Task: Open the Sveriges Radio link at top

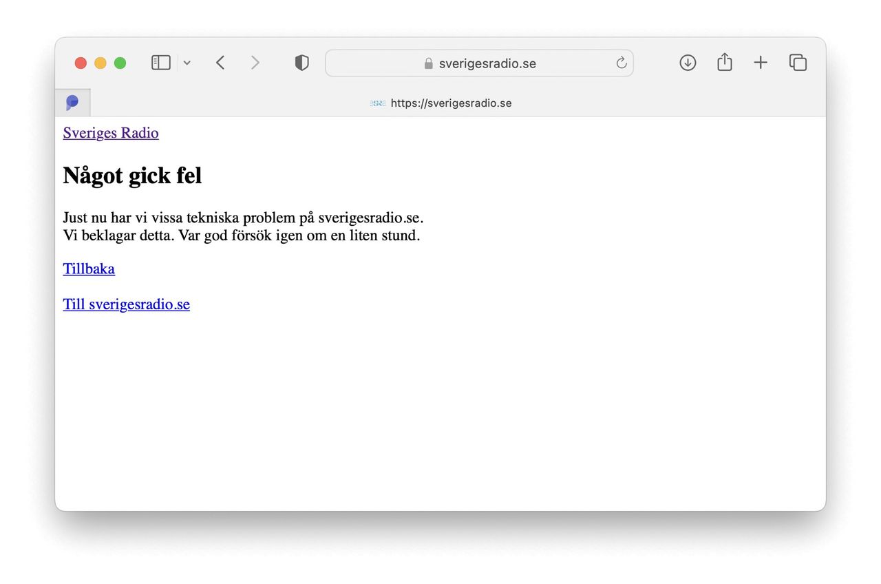Action: 111,133
